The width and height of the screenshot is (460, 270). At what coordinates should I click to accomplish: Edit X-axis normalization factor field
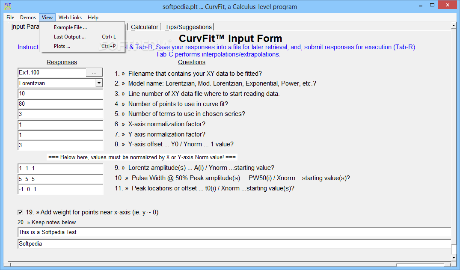[60, 125]
